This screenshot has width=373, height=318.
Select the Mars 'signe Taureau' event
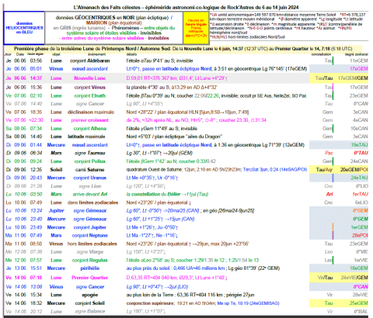[x=90, y=153]
